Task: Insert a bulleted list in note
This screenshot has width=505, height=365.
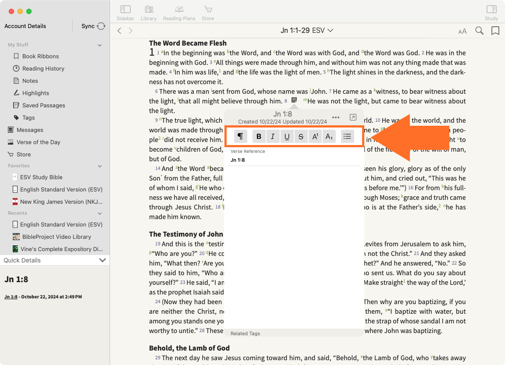Action: pos(347,136)
